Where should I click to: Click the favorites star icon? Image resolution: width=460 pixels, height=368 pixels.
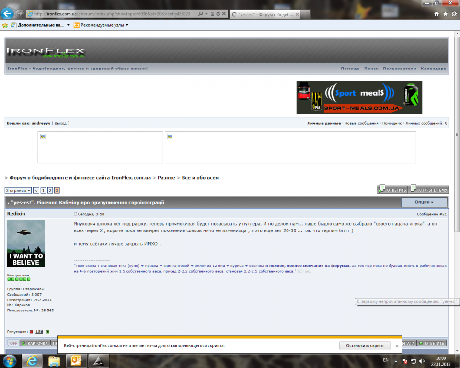445,14
